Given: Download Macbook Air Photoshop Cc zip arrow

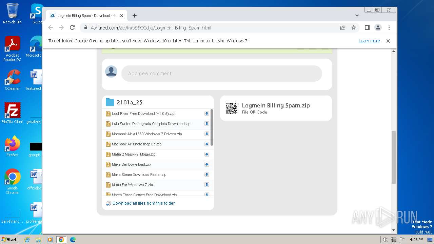Looking at the screenshot, I should (x=206, y=144).
